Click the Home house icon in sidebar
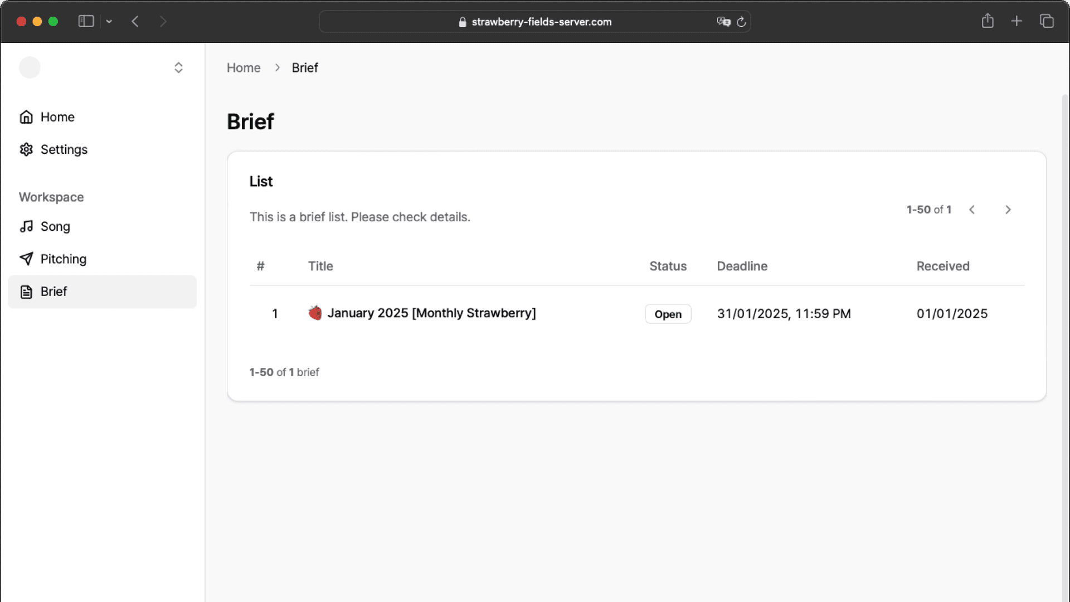Image resolution: width=1070 pixels, height=602 pixels. pyautogui.click(x=26, y=117)
